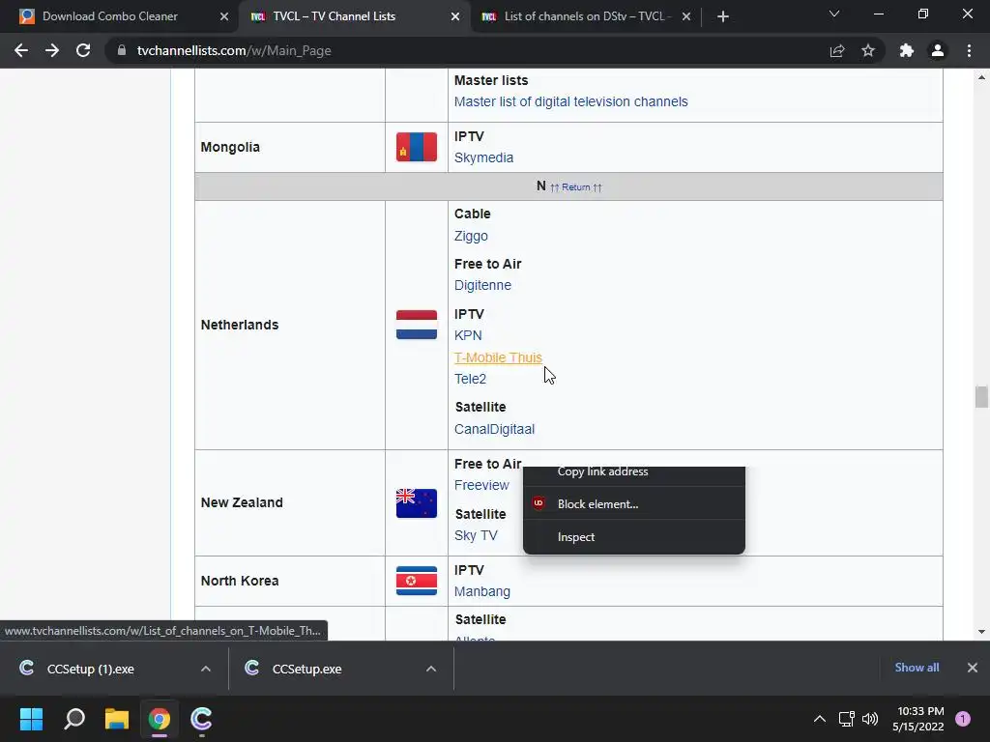Viewport: 990px width, 742px height.
Task: Open Chrome's three-dot menu
Action: click(x=969, y=50)
